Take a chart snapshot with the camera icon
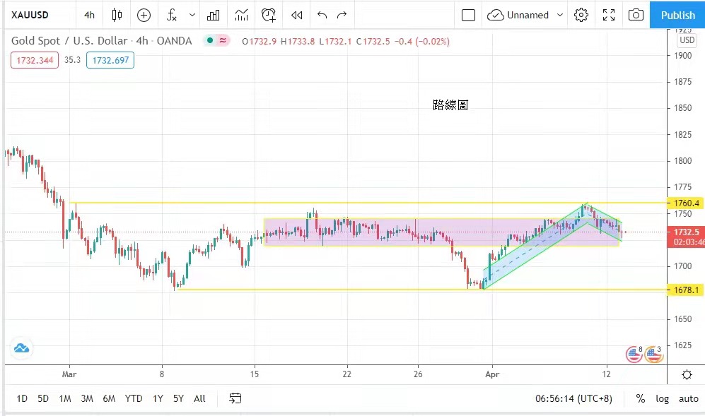 (x=636, y=15)
